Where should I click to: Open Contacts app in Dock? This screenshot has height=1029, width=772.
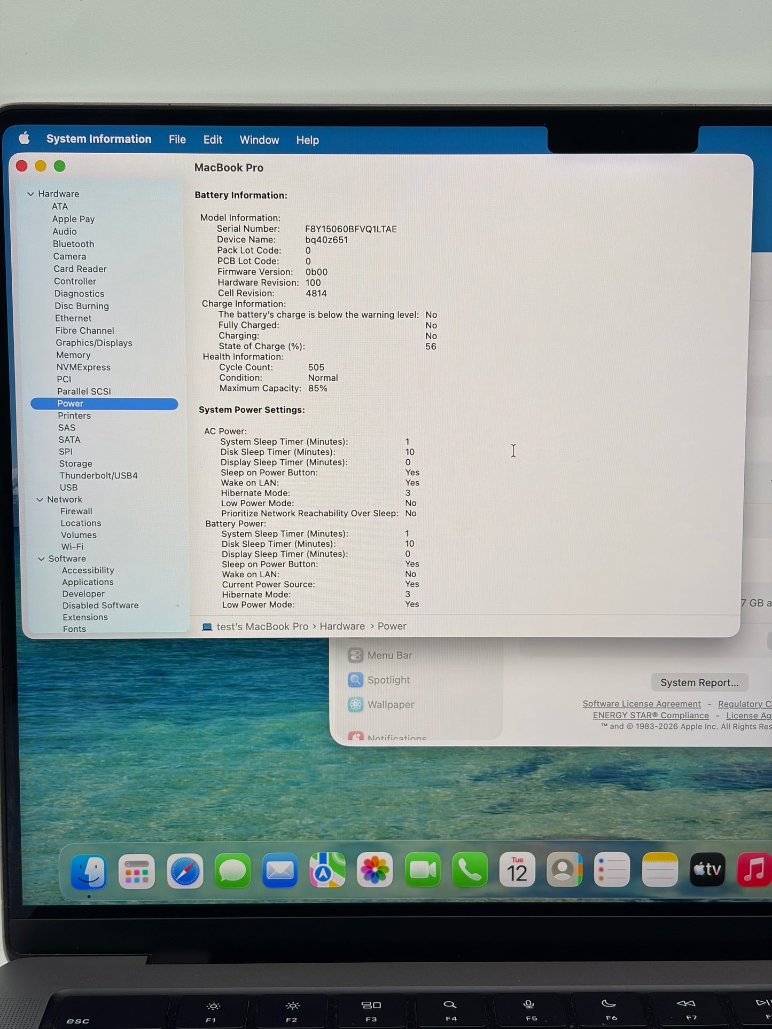[565, 870]
